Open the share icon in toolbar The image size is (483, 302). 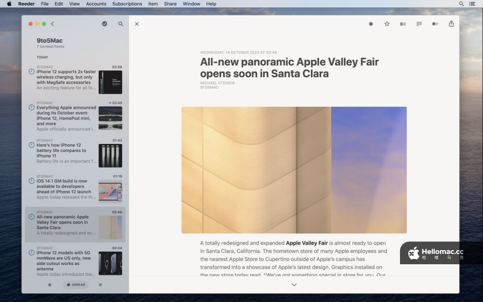pyautogui.click(x=451, y=24)
